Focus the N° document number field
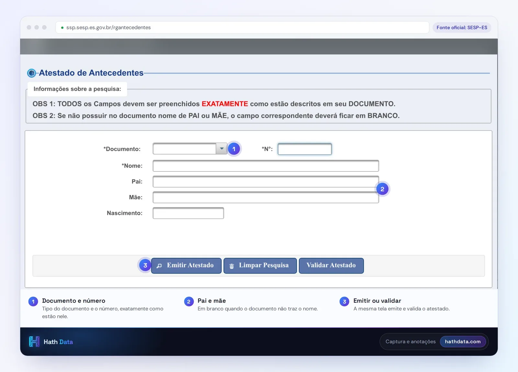The width and height of the screenshot is (518, 372). click(x=305, y=149)
